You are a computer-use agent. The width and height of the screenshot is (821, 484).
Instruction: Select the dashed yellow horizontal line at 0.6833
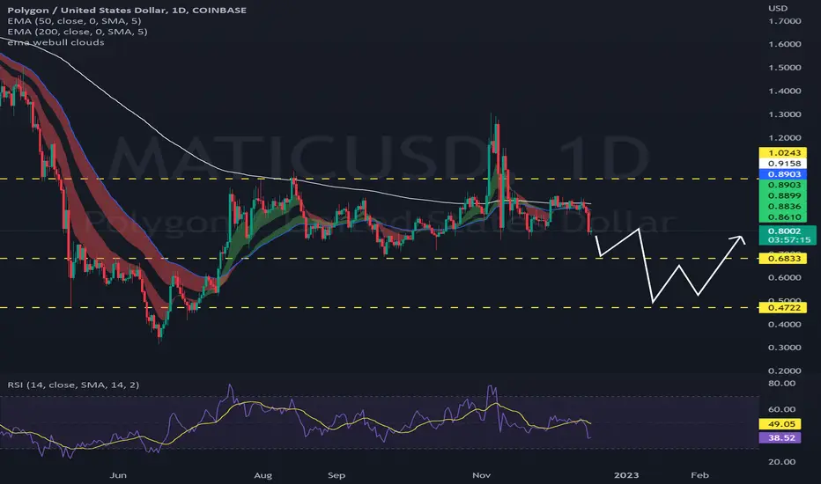379,259
